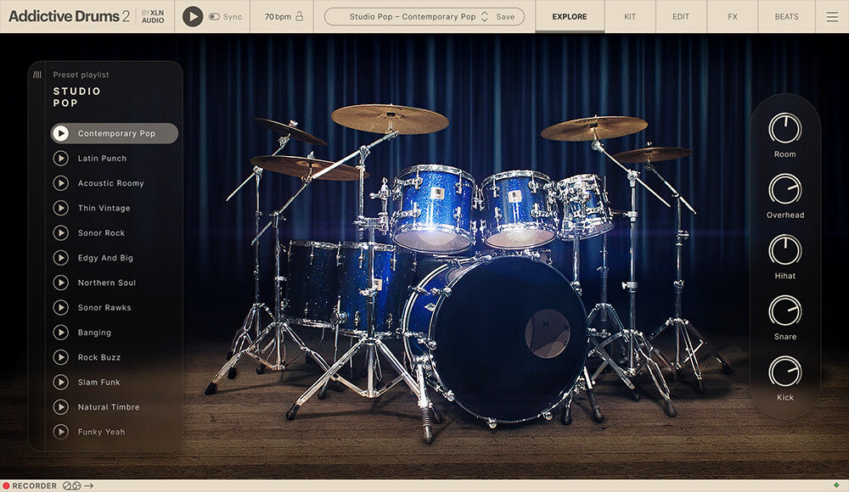
Task: Preview the Funky Yeah preset
Action: [x=61, y=432]
